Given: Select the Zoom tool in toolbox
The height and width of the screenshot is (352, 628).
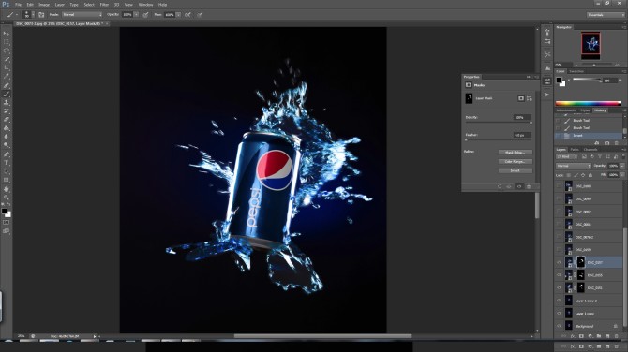Looking at the screenshot, I should [x=6, y=198].
